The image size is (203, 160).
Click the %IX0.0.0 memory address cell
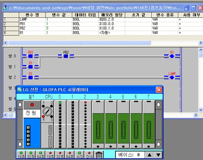[x=112, y=24]
